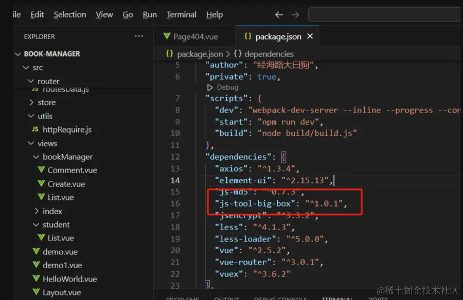Open the Help menu
The width and height of the screenshot is (463, 300).
[215, 14]
